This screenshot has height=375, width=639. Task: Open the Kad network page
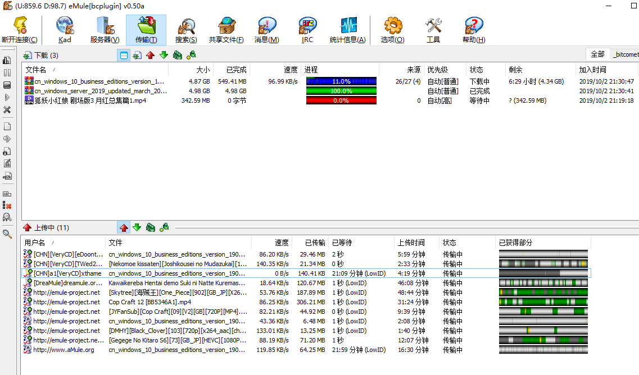[x=65, y=29]
